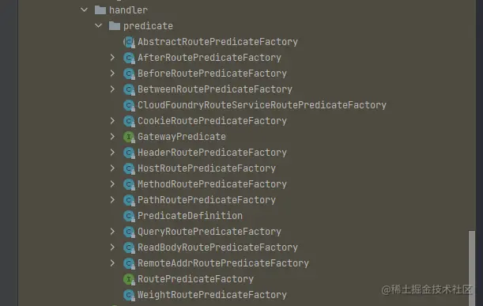483x306 pixels.
Task: Expand the QueryRoutePredicateFactory node
Action: coord(112,232)
